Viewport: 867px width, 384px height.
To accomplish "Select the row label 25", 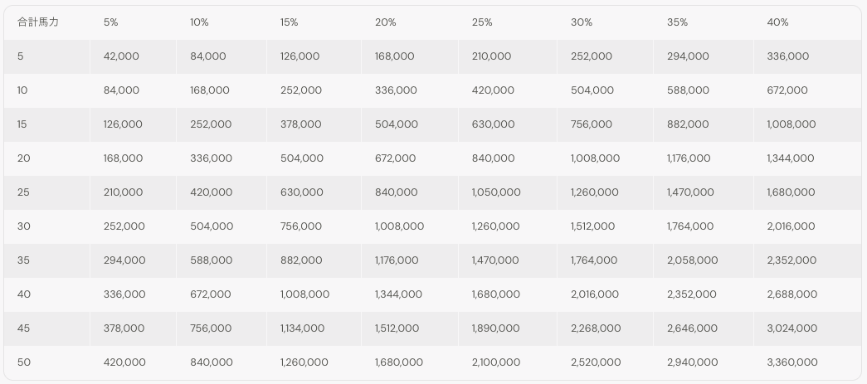I will click(x=23, y=192).
